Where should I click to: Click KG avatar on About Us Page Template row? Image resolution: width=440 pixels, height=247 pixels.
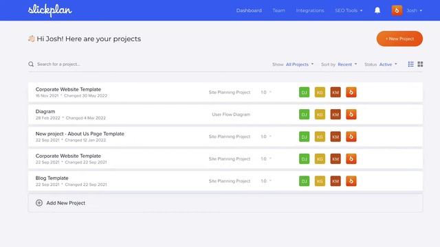(x=320, y=137)
